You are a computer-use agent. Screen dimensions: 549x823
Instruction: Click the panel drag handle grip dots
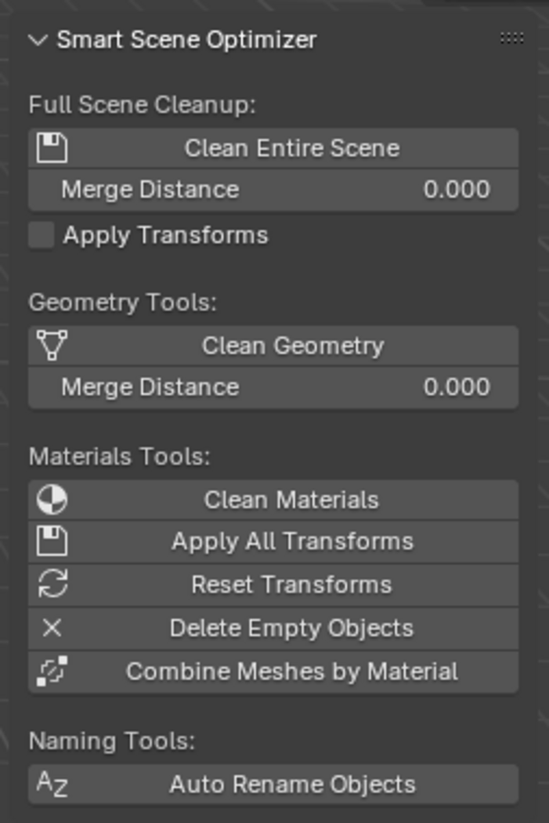tap(511, 38)
